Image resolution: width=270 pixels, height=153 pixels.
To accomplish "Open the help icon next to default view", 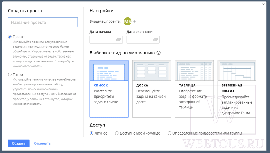I will point(158,53).
